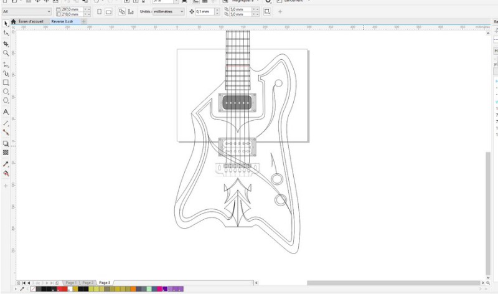
Task: Select the Pick tool in toolbox
Action: (x=6, y=23)
